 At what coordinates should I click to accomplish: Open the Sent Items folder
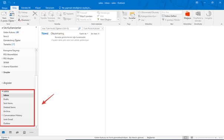click(8, 103)
